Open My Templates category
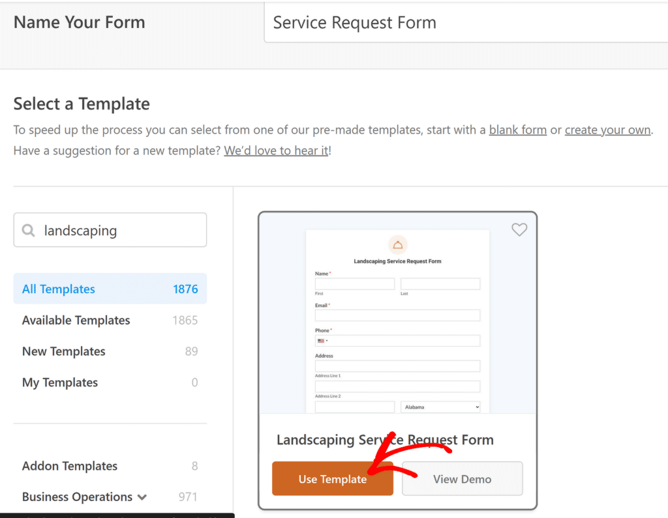 [110, 382]
